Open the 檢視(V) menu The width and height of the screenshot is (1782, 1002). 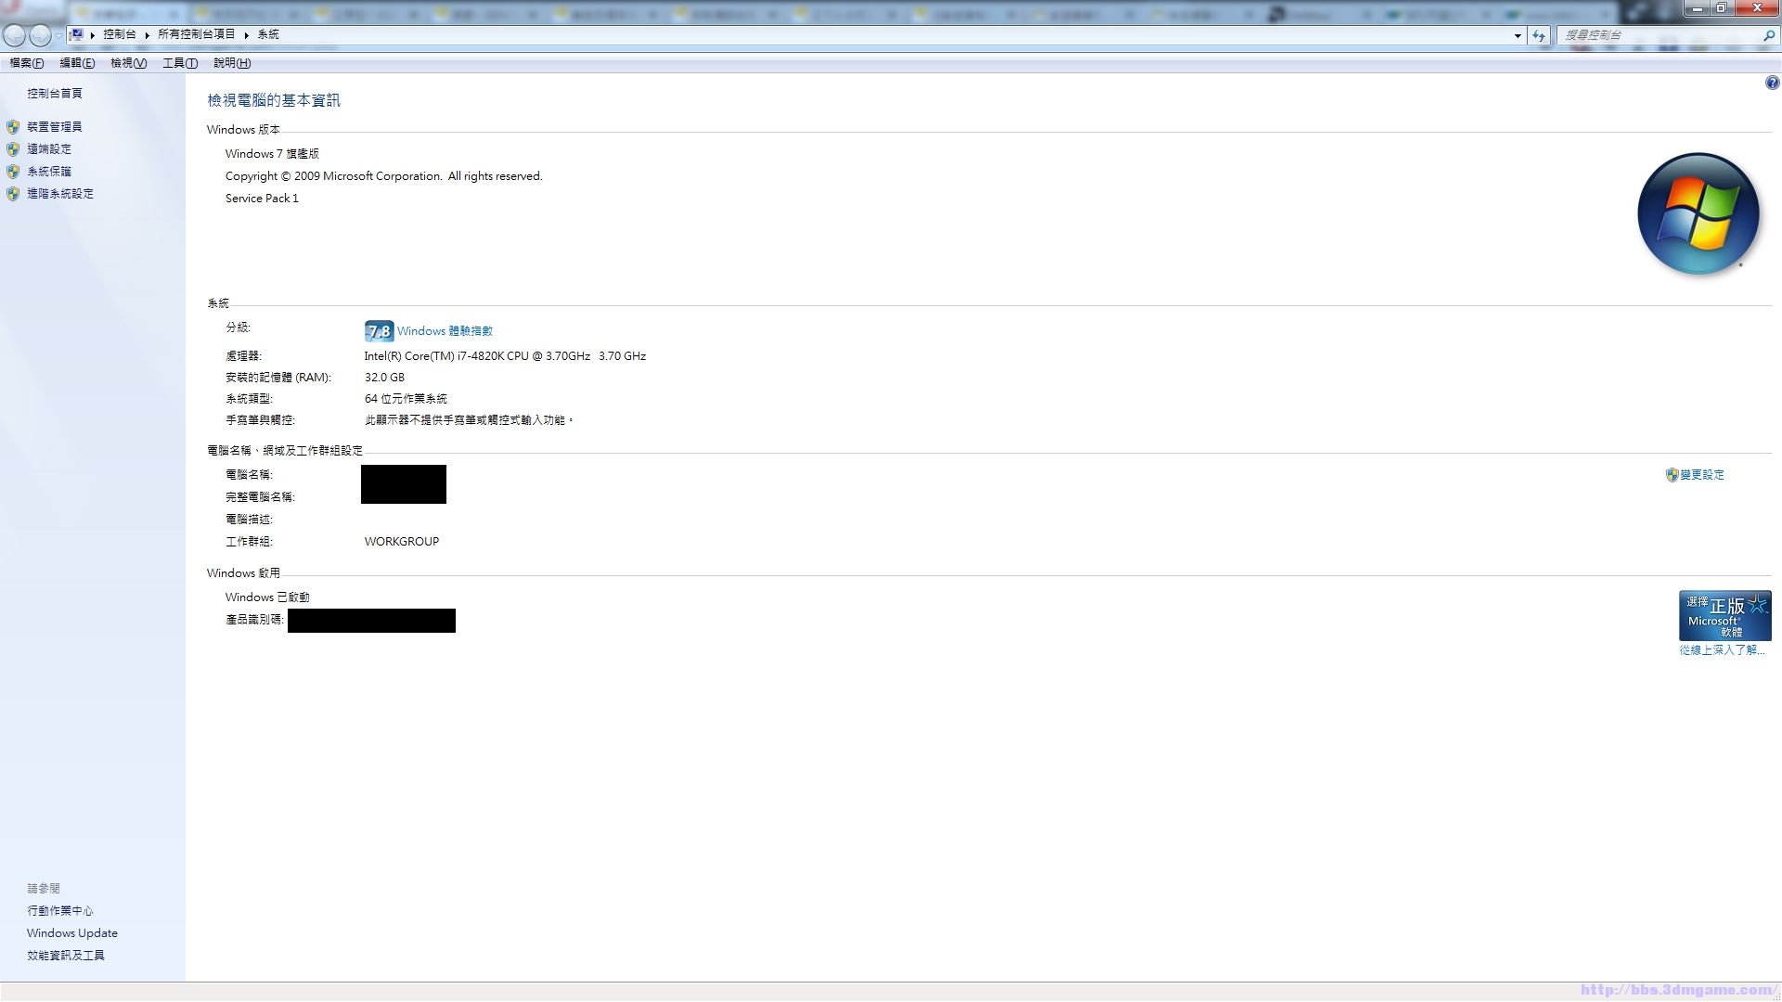point(128,63)
